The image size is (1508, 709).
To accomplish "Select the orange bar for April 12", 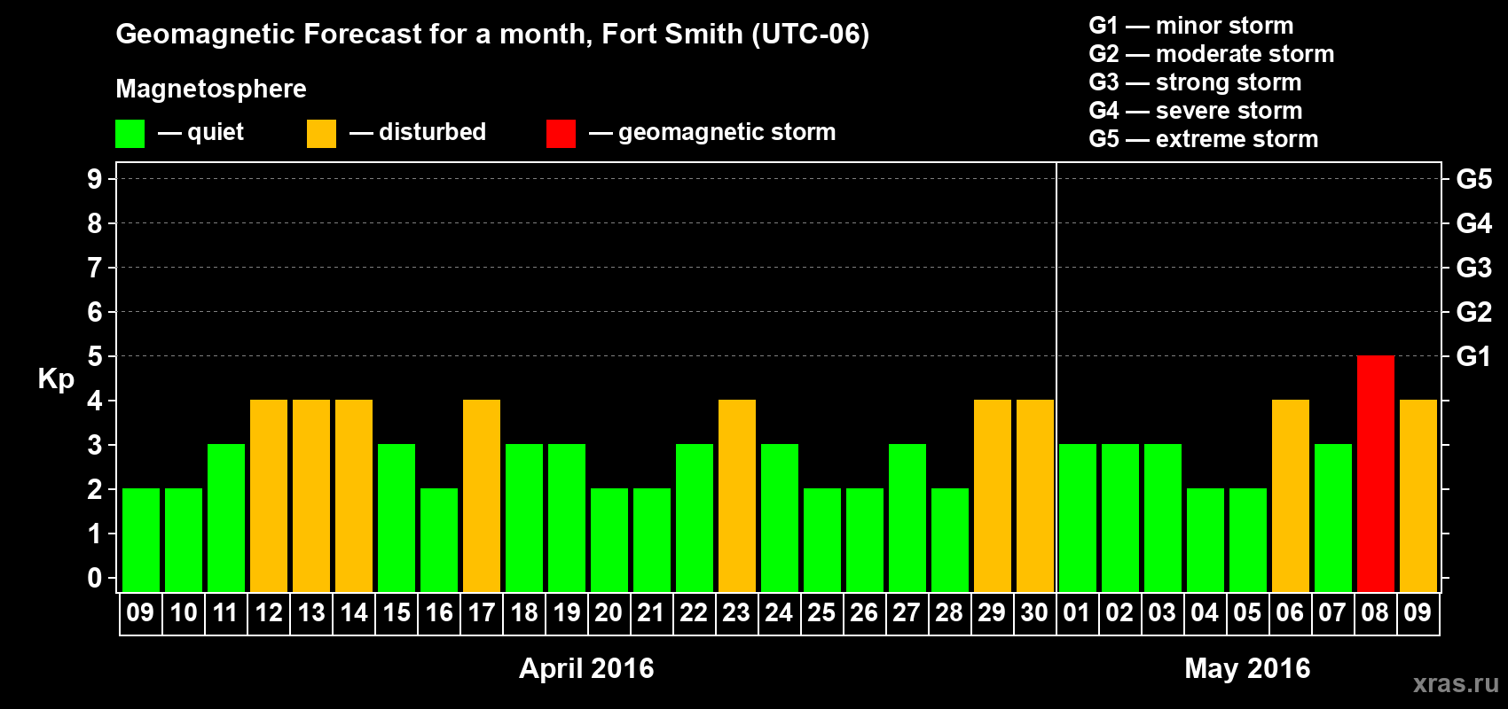I will 269,496.
